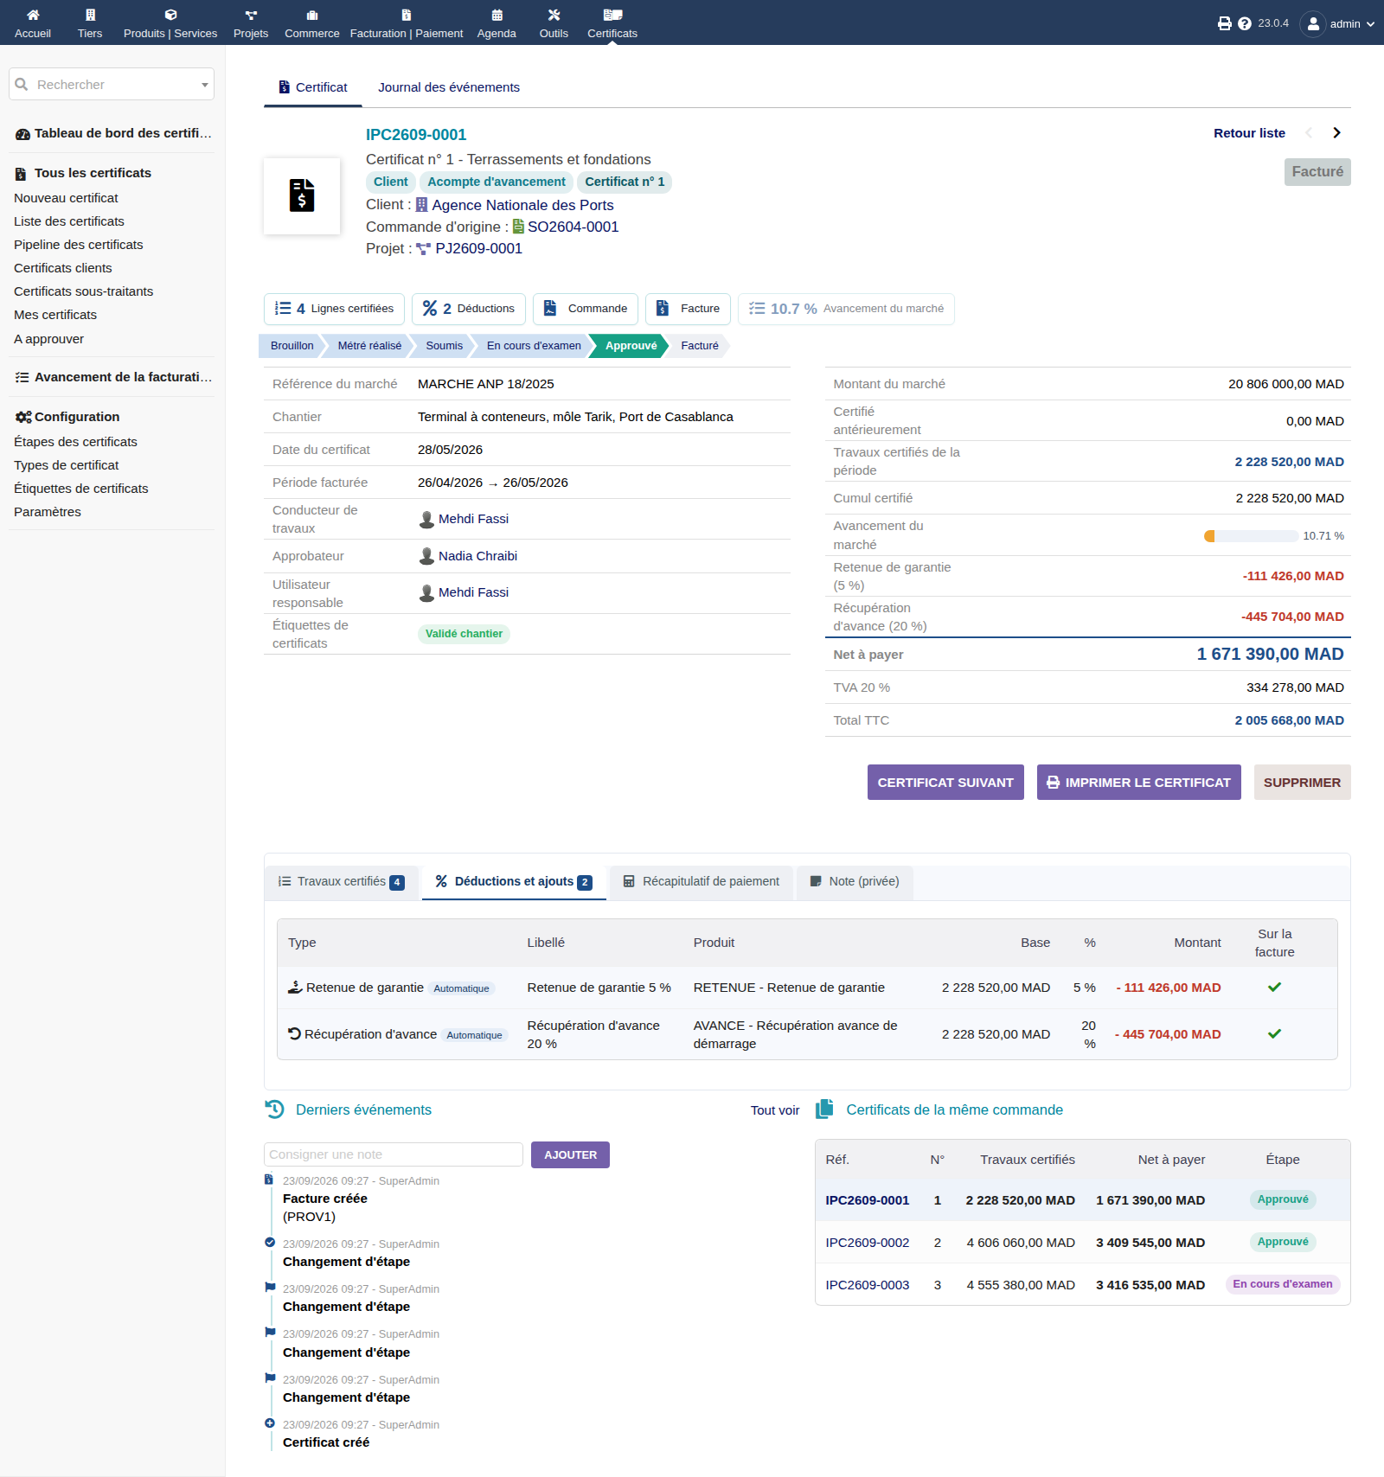This screenshot has height=1477, width=1384.
Task: Click the CERTIFICAT SUIVANT button
Action: [x=945, y=782]
